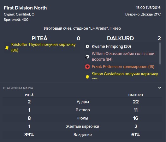Select Kristoffer Thydell card event text

point(44,47)
